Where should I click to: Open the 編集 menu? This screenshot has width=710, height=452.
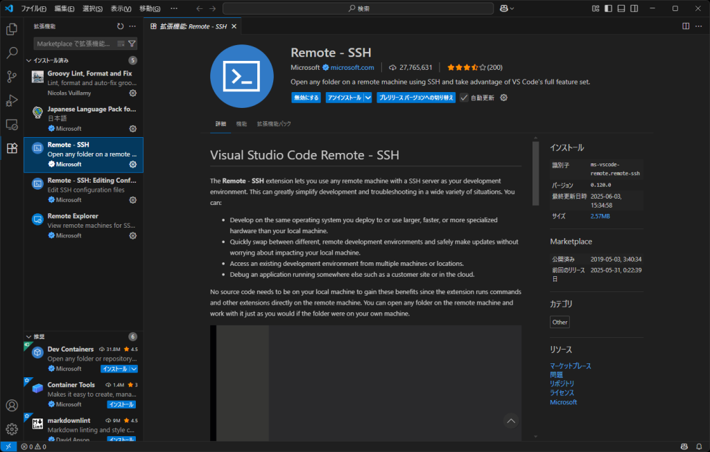tap(64, 8)
